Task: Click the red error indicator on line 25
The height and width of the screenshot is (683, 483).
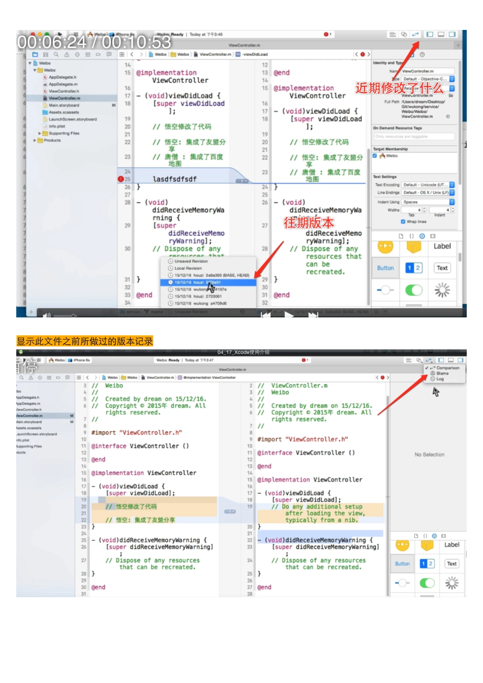Action: coord(121,179)
